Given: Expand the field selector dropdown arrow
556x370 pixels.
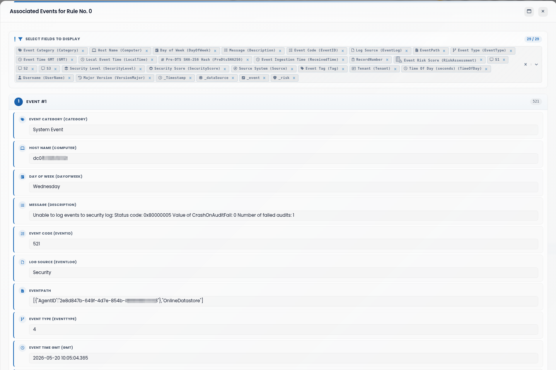Looking at the screenshot, I should [536, 65].
